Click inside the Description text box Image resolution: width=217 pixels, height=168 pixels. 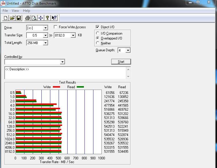pos(65,73)
